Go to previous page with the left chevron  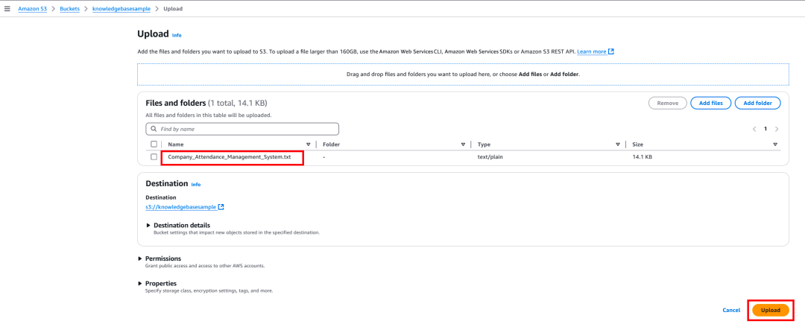[x=754, y=129]
